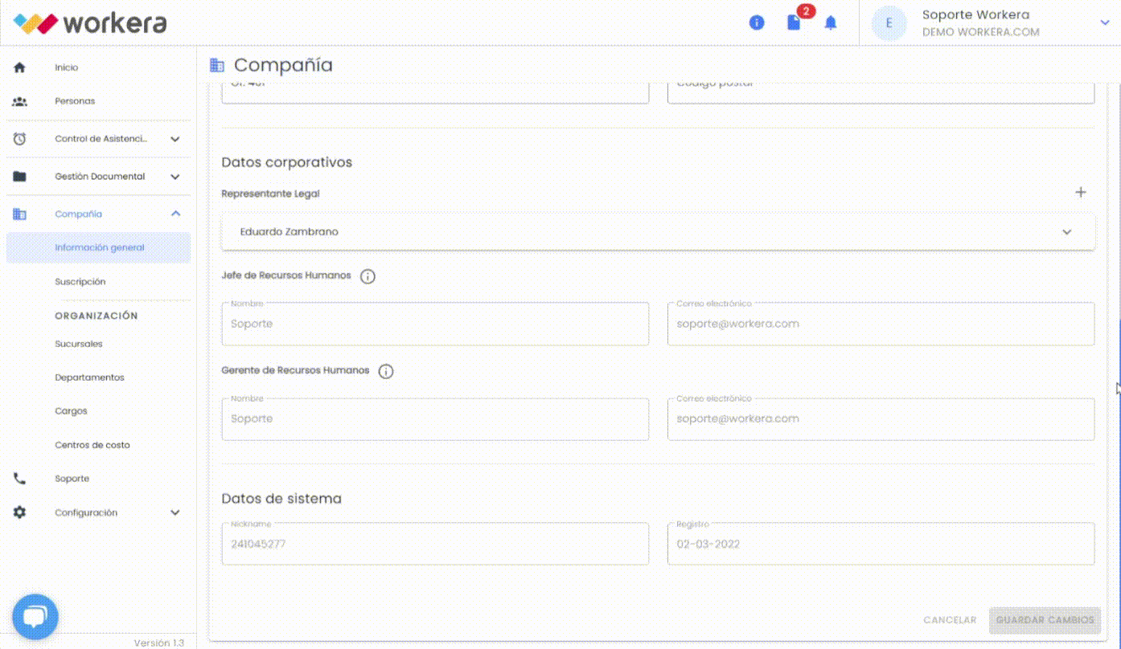
Task: Open the notifications bell
Action: 831,22
